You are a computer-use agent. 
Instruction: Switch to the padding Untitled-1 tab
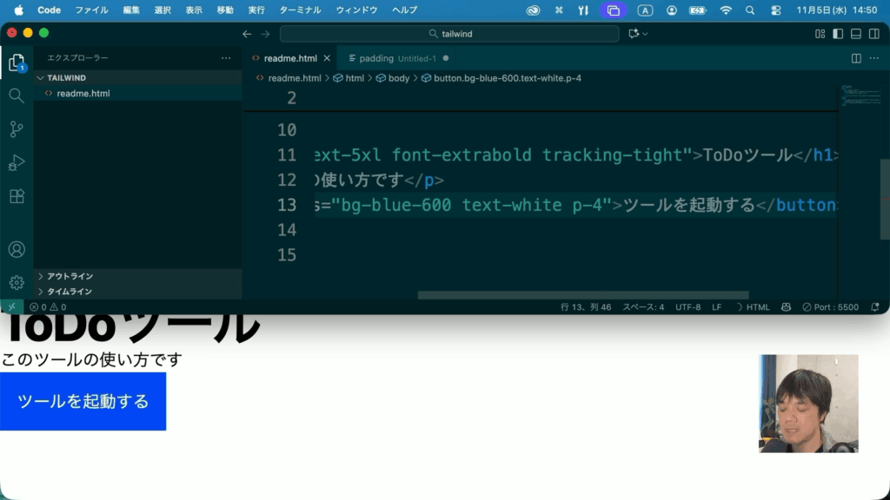pos(391,58)
